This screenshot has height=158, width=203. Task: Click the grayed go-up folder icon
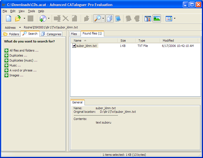[87, 18]
